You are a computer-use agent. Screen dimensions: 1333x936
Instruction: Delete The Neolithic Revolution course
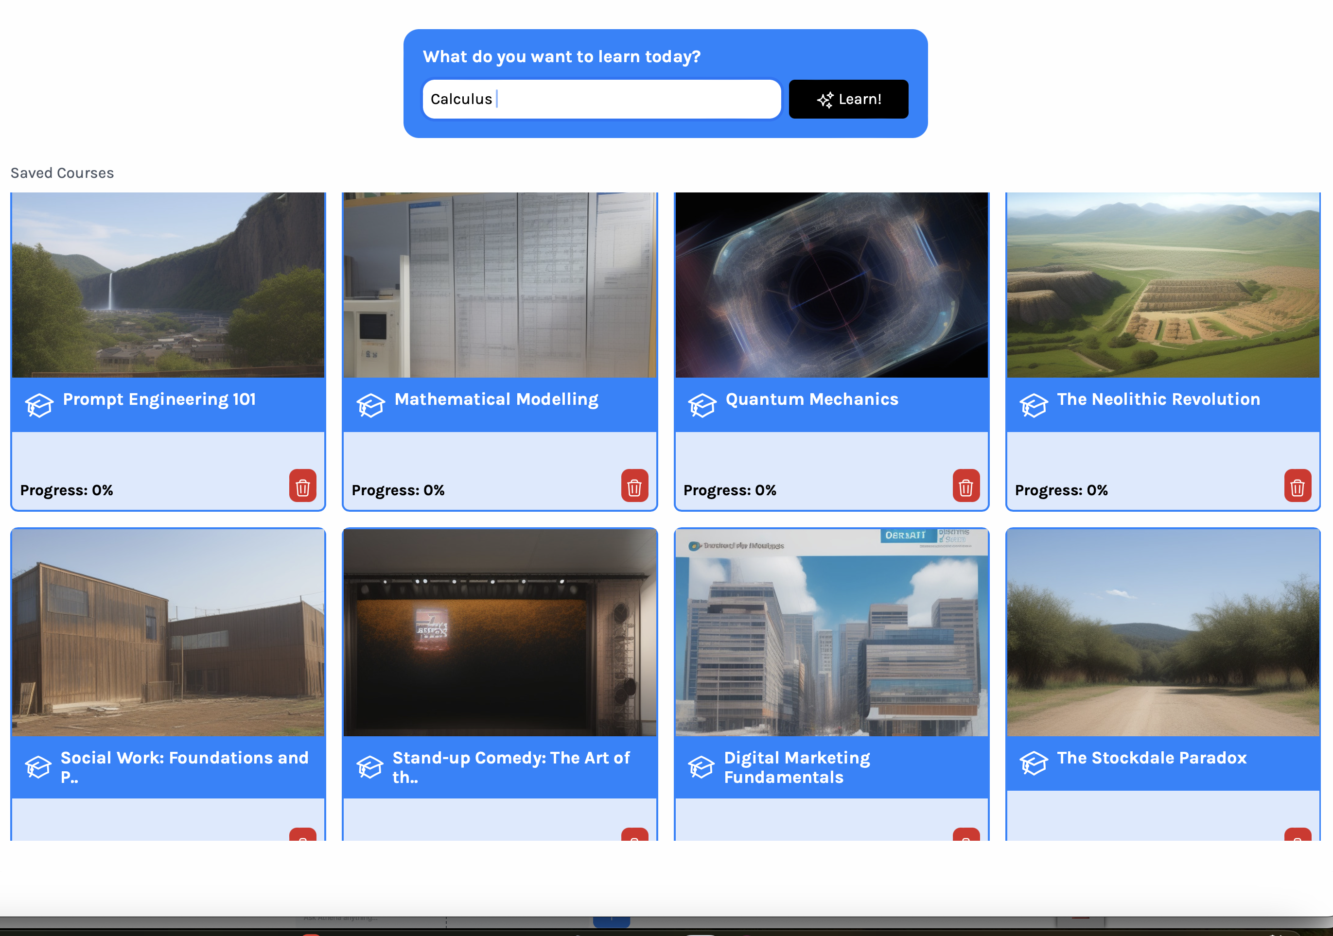[x=1297, y=485]
